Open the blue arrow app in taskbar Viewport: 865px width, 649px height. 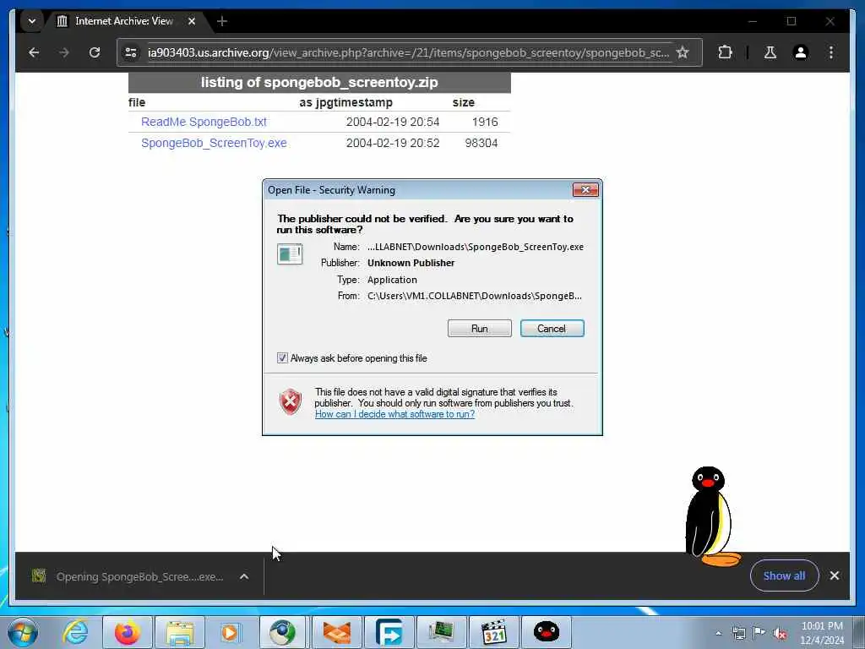point(389,632)
